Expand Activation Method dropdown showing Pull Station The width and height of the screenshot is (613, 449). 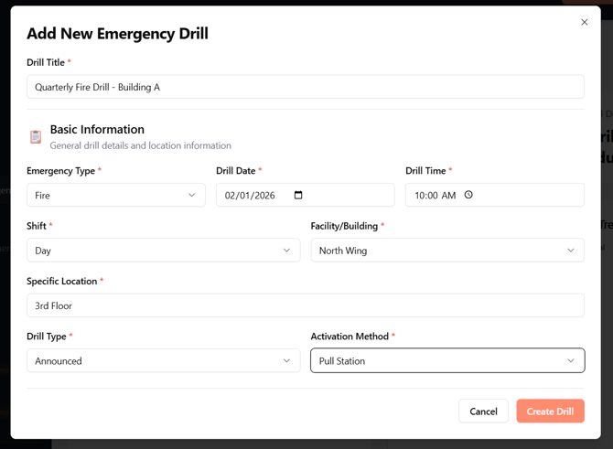click(447, 361)
